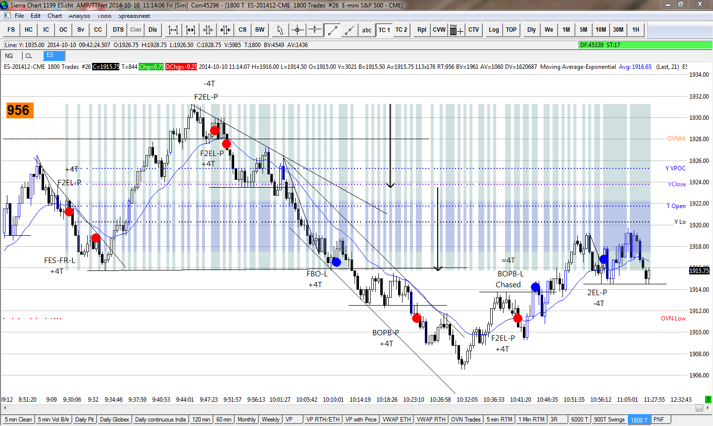Switch to 10M timeframe
Viewport: 713px width, 426px height.
coord(601,30)
